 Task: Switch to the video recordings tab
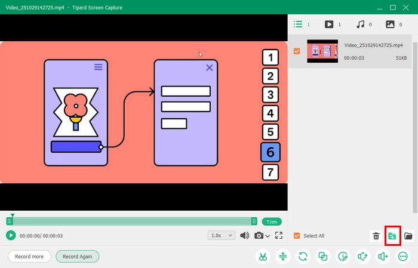(x=329, y=24)
